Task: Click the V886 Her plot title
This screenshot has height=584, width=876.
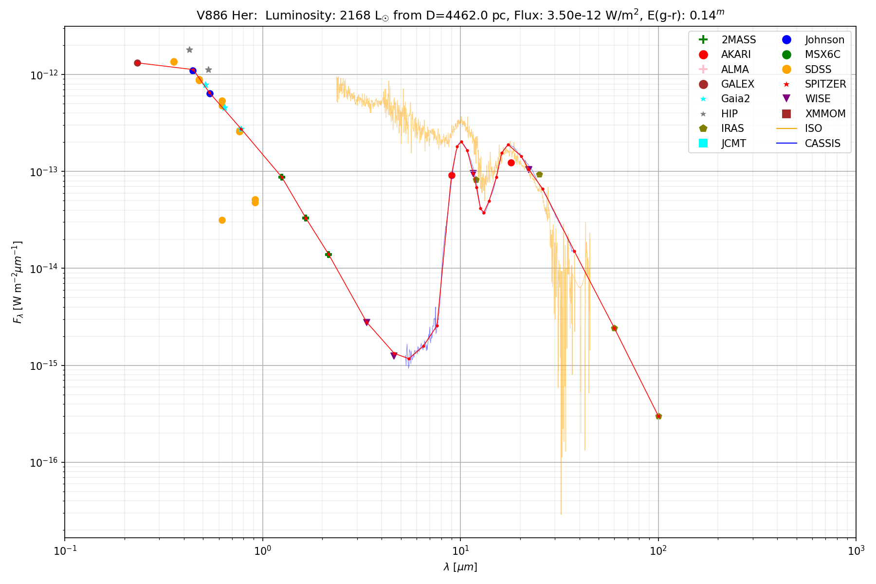Action: point(460,15)
